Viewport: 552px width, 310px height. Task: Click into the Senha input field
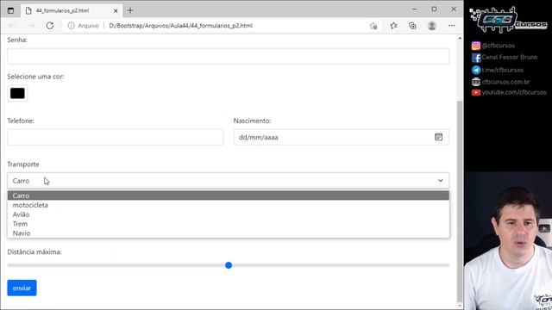(228, 56)
